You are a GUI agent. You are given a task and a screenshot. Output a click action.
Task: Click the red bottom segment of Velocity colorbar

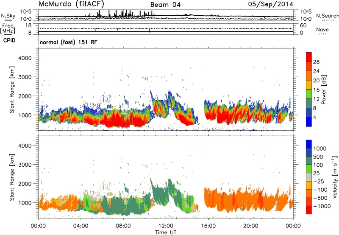309,210
